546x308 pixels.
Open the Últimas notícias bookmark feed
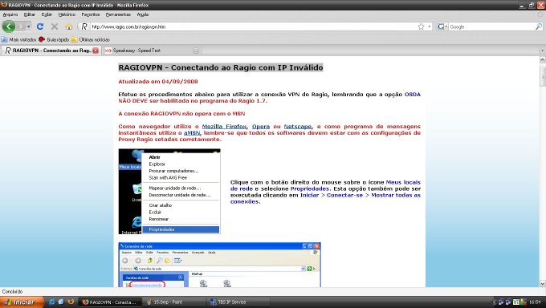click(x=91, y=39)
